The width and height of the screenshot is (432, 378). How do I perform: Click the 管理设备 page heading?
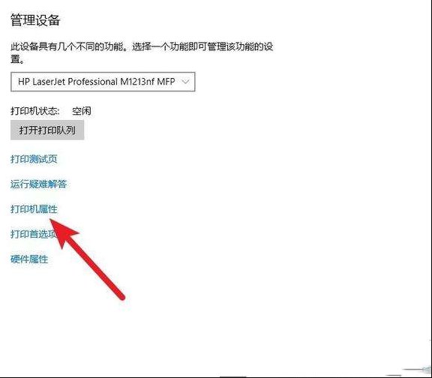35,20
